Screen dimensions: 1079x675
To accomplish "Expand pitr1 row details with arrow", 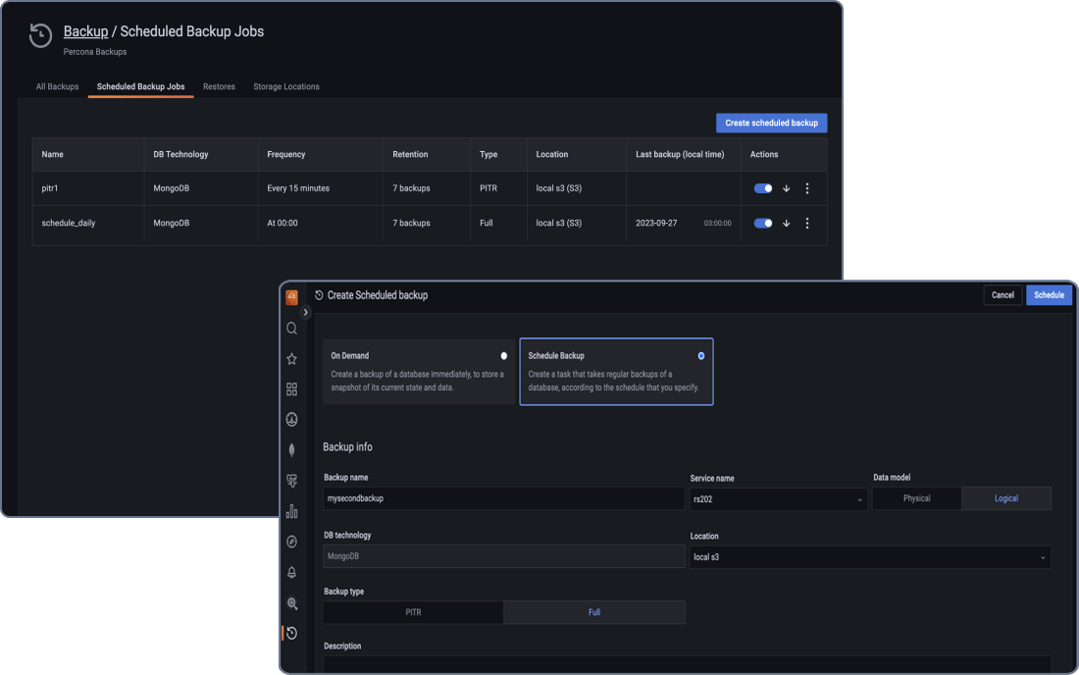I will [x=787, y=188].
